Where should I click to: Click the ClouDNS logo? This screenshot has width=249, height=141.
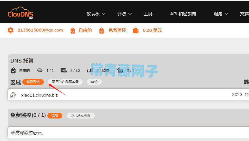[x=20, y=13]
